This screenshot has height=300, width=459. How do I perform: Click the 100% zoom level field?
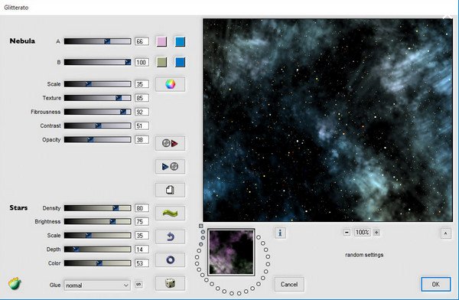[362, 233]
